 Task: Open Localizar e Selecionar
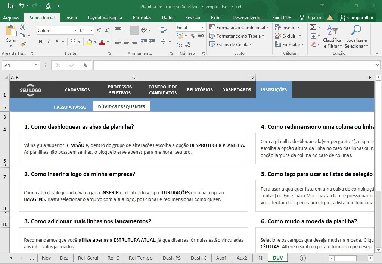click(356, 37)
